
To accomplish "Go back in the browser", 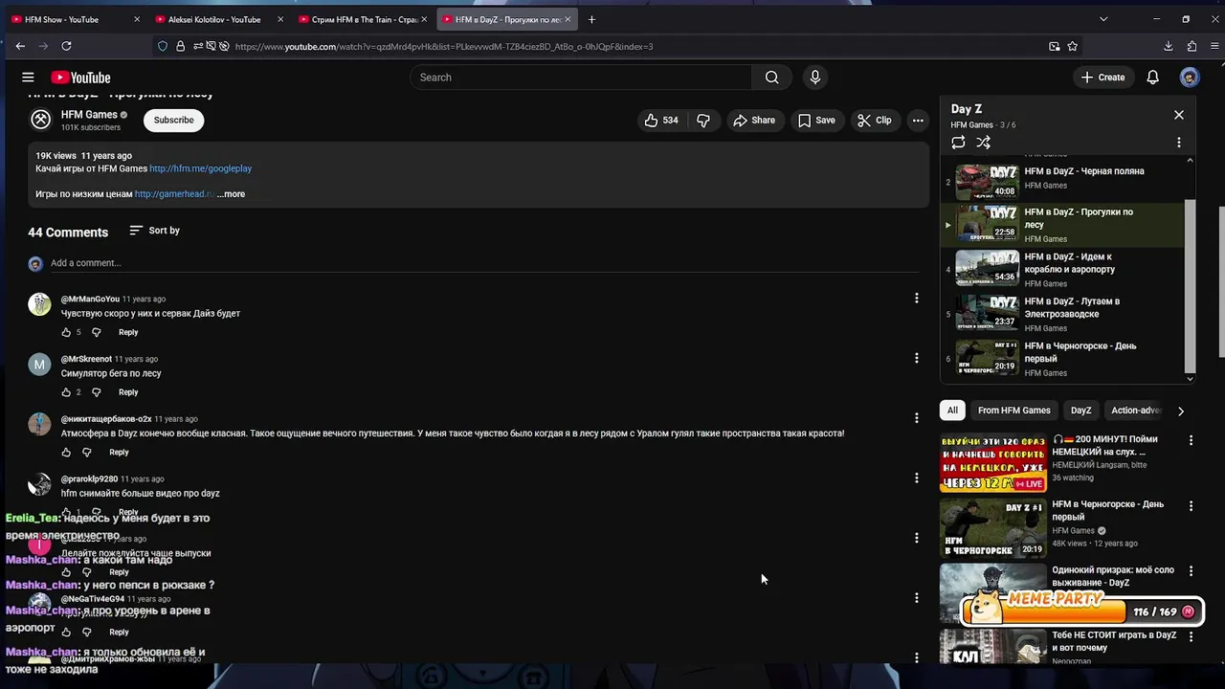I will pyautogui.click(x=20, y=46).
